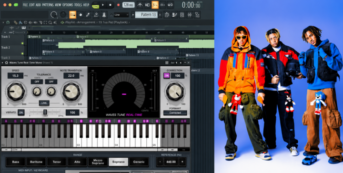Select the draw pencil tool
343x173 pixels.
(x=88, y=15)
